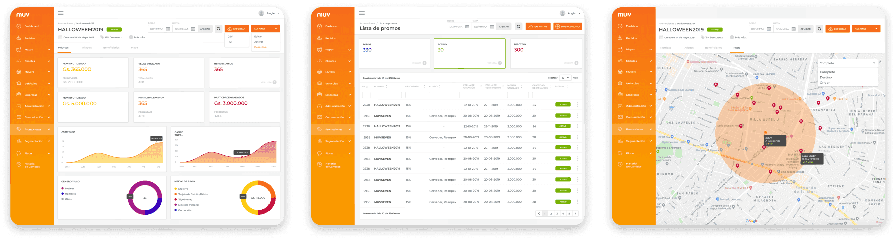This screenshot has height=239, width=896.
Task: Toggle hamburger menu in left screen
Action: 61,13
